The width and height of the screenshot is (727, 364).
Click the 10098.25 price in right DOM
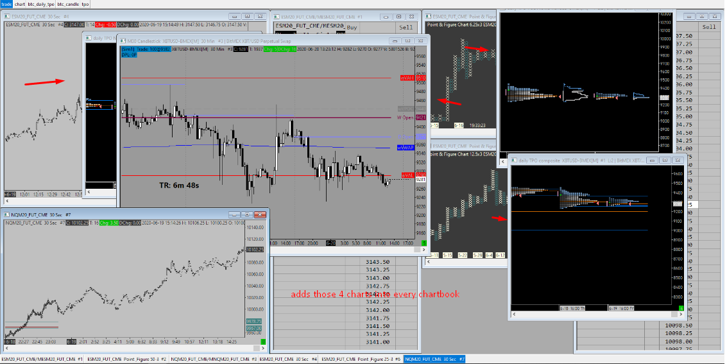(x=678, y=333)
